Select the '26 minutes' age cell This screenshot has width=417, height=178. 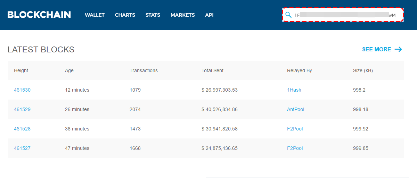pos(77,109)
